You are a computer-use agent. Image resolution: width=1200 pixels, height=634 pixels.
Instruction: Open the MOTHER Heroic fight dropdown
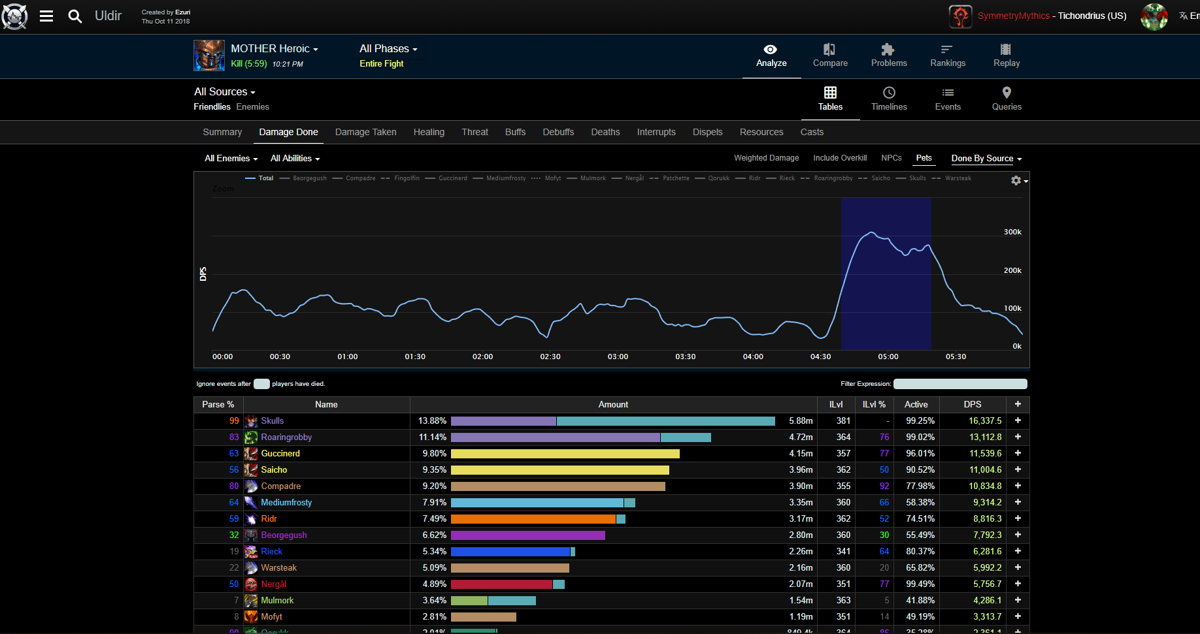coord(275,49)
